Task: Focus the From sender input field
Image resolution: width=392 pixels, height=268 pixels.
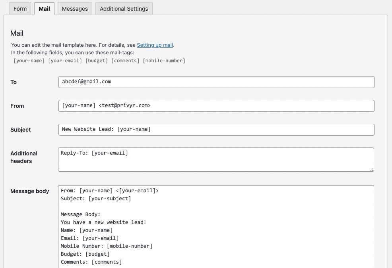Action: click(x=216, y=106)
